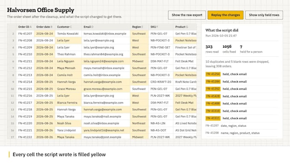Click the 1056 cells fixed statistic

point(229,49)
